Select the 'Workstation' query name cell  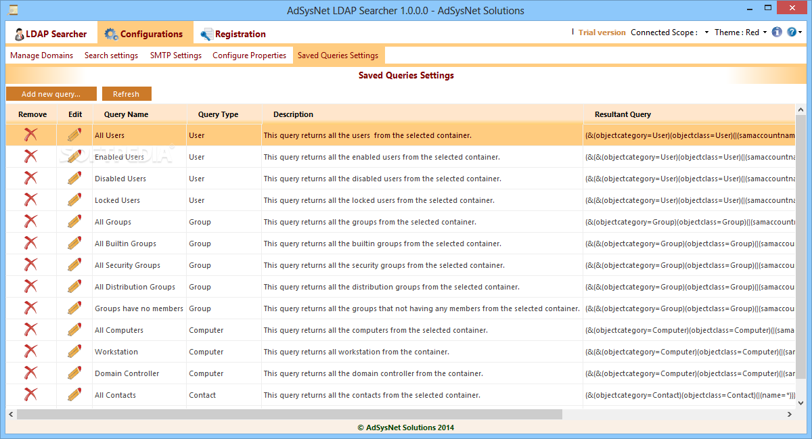[139, 352]
